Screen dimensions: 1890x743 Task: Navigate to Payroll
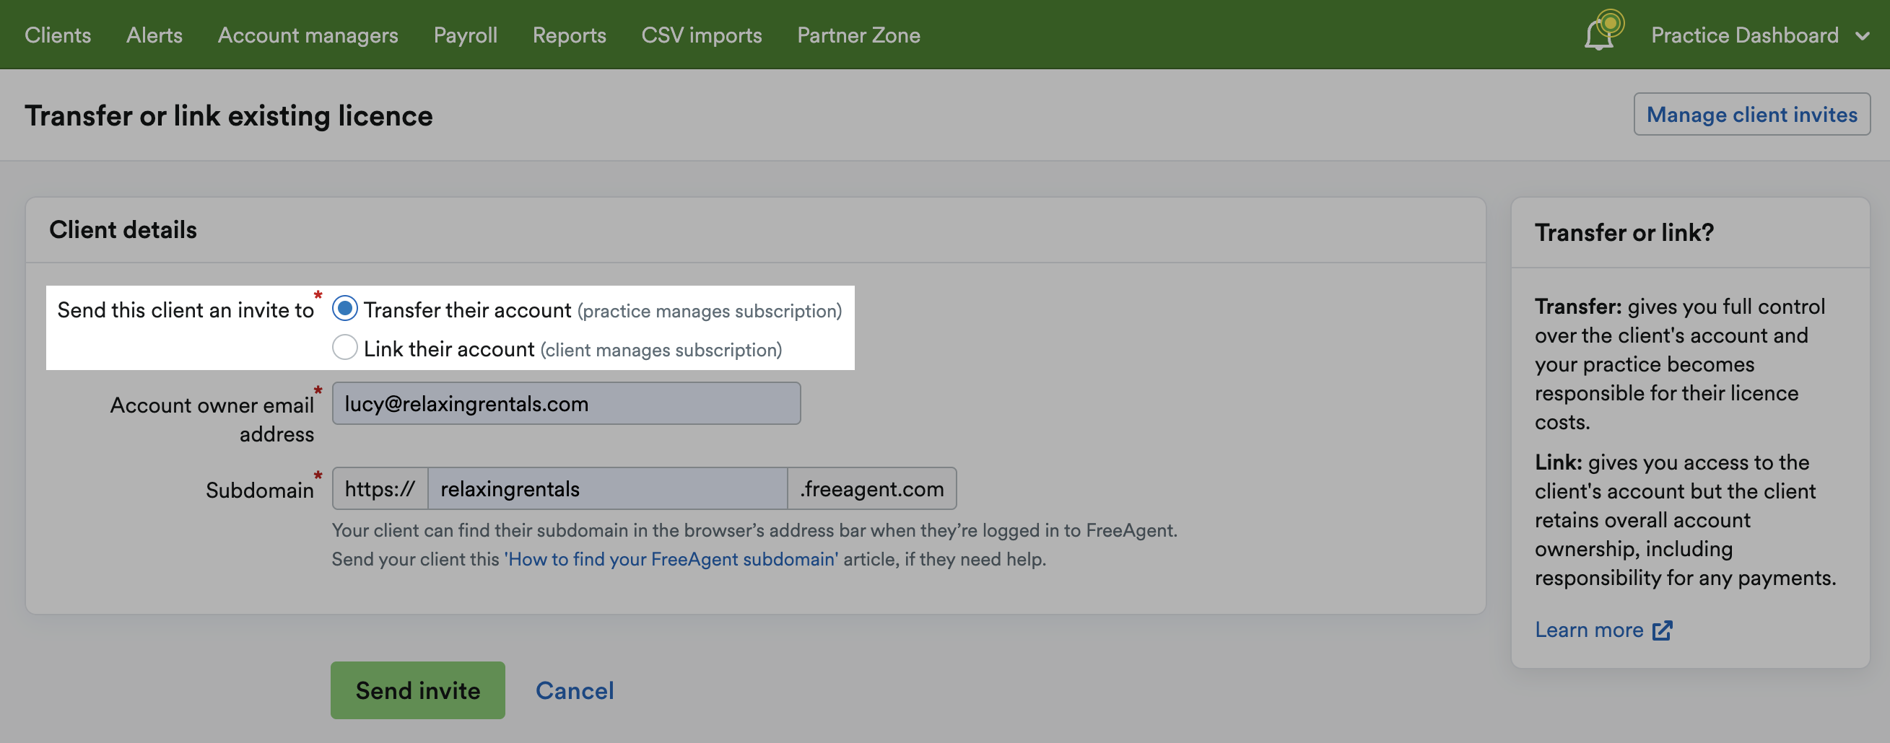pyautogui.click(x=465, y=35)
